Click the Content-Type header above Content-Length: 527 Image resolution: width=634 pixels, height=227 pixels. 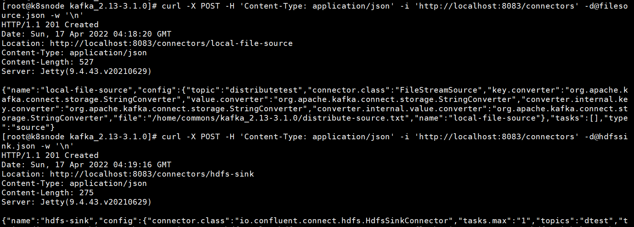(x=74, y=53)
